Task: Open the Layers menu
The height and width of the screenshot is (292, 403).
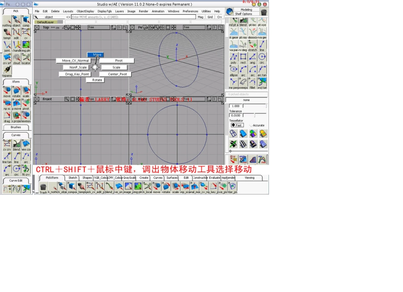Action: tap(120, 11)
